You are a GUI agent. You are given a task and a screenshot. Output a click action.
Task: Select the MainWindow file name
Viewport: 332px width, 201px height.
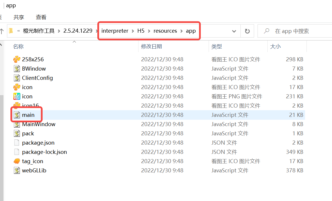pos(39,124)
